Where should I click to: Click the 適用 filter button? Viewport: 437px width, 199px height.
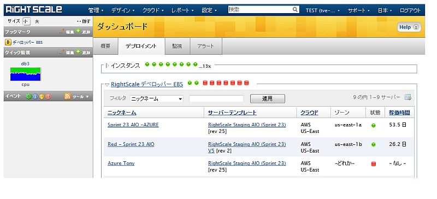point(268,99)
